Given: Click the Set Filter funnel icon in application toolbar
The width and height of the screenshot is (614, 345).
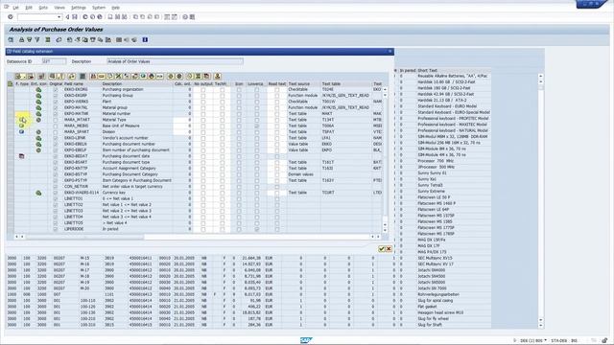Looking at the screenshot, I should coord(37,39).
